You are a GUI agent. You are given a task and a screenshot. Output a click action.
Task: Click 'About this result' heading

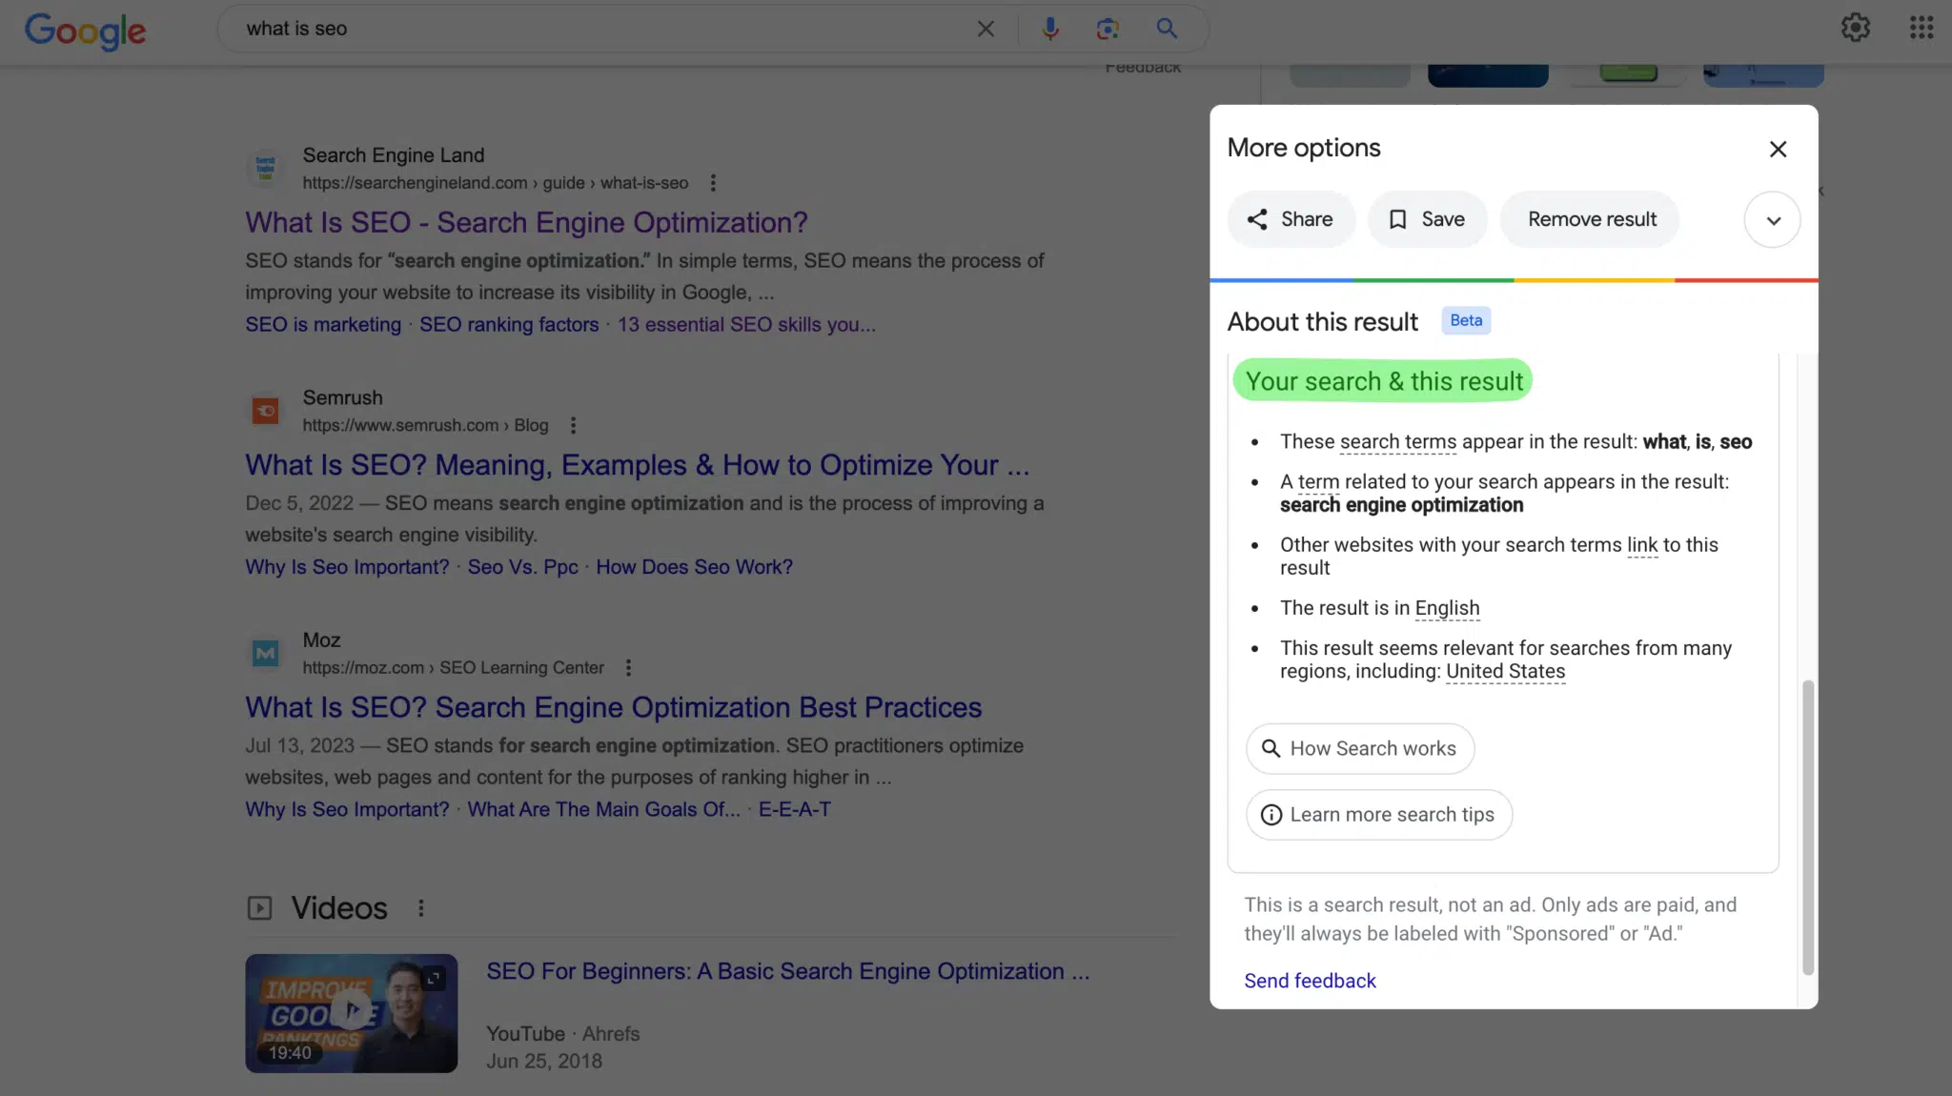pos(1322,322)
